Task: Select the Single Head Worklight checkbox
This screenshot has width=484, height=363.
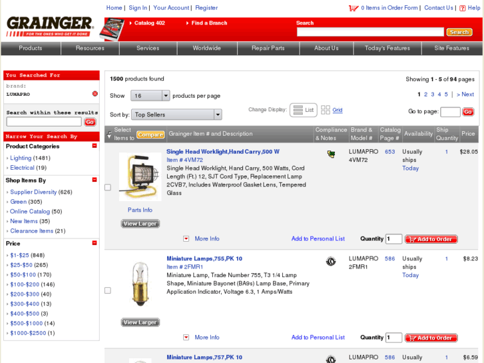Action: 108,188
